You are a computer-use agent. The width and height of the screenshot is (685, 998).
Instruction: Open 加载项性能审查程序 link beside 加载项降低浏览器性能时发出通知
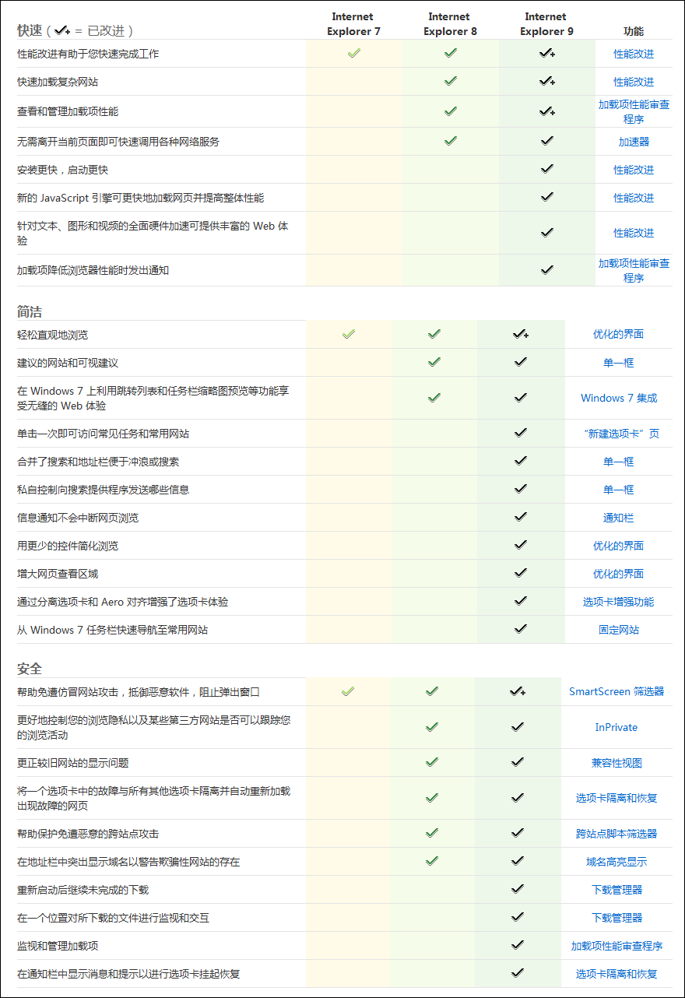coord(634,271)
